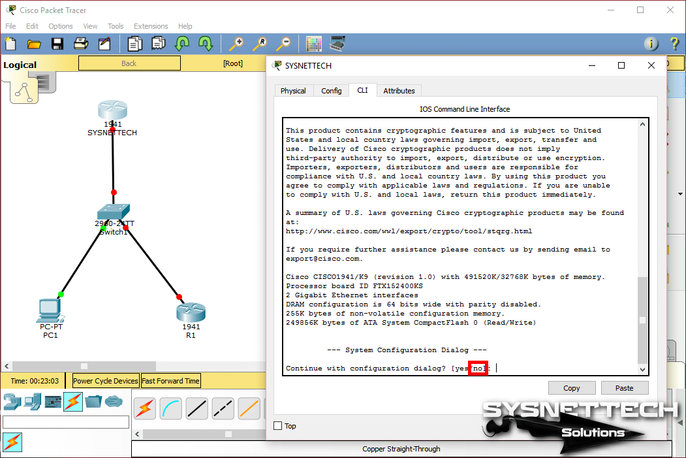Select the Network Devices category icon

12,401
